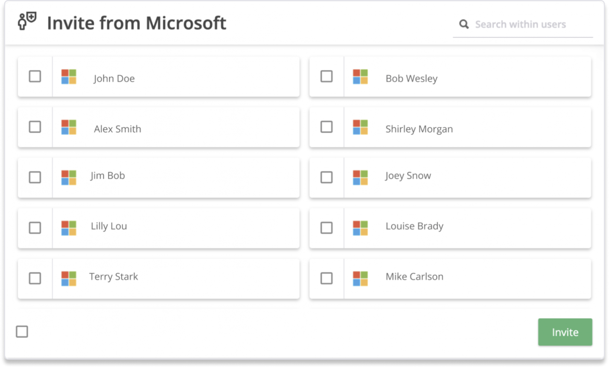The height and width of the screenshot is (368, 609).
Task: Click the name Louise Brady
Action: (414, 226)
